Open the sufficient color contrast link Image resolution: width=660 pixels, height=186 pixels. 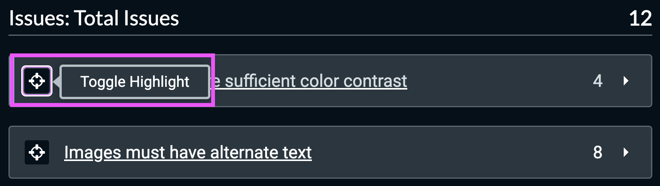309,81
